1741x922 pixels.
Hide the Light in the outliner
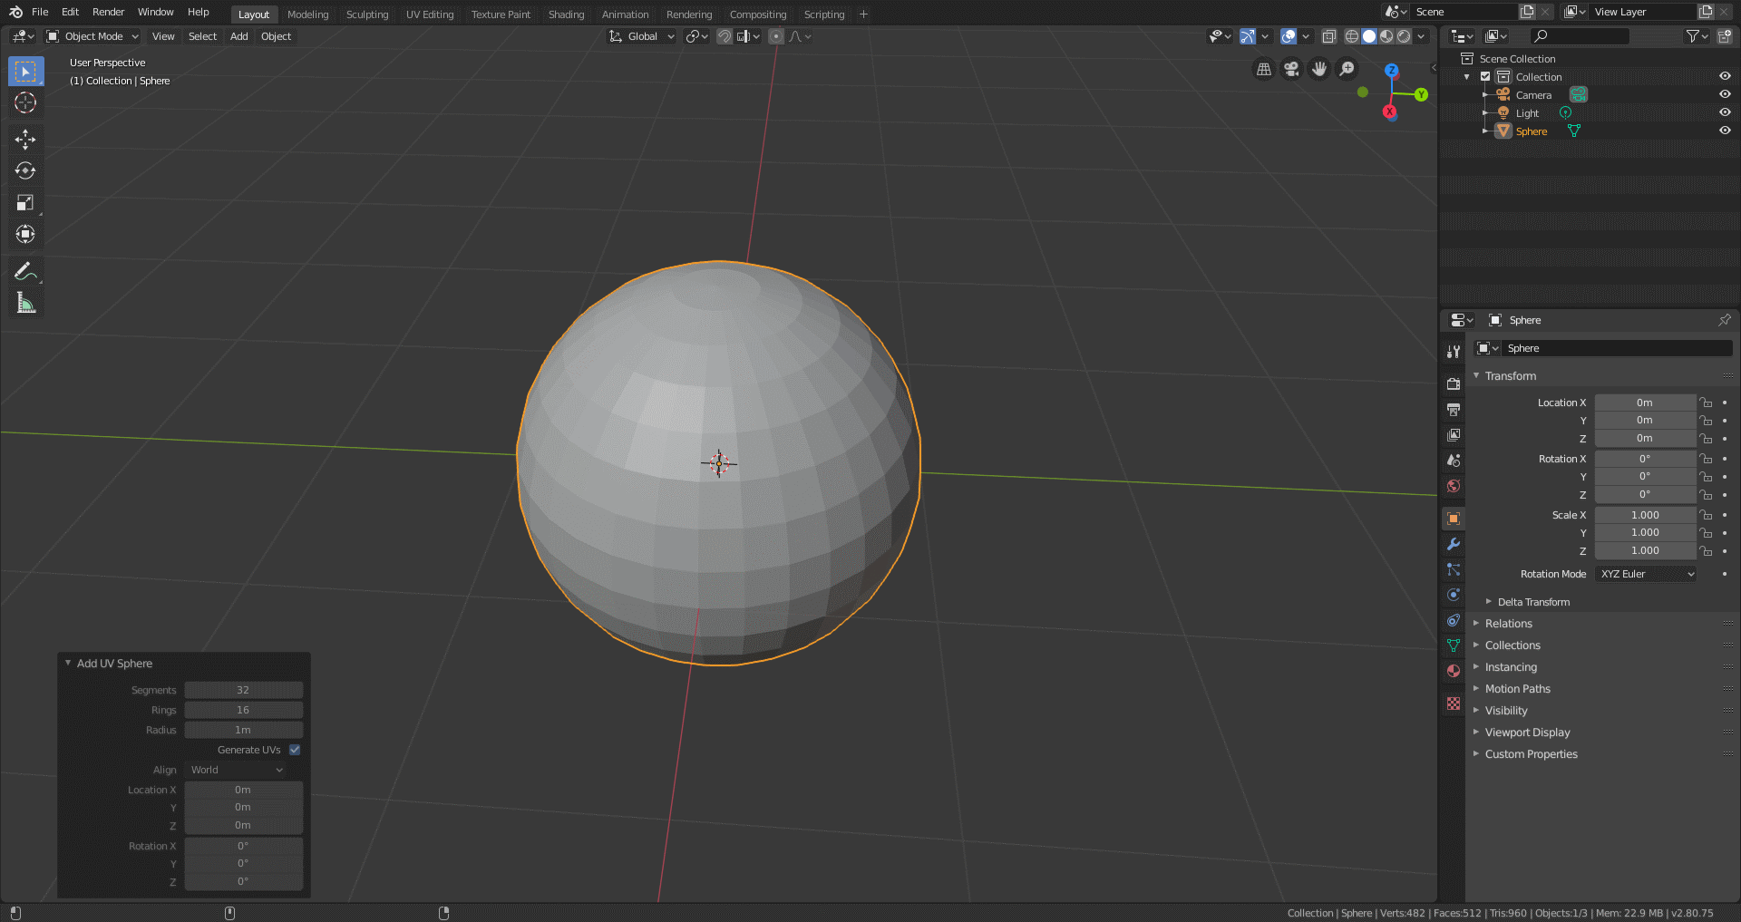[x=1725, y=112]
